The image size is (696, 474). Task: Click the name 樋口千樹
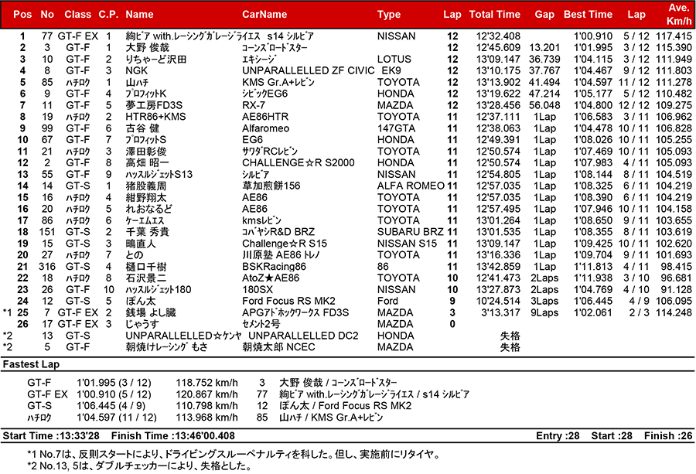(146, 267)
